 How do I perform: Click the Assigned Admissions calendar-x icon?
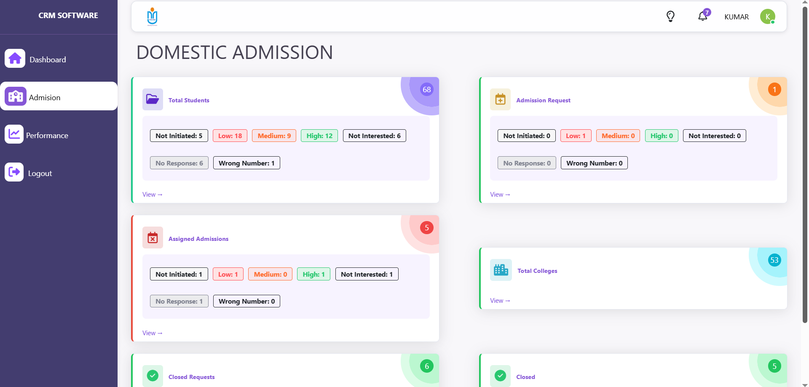153,238
